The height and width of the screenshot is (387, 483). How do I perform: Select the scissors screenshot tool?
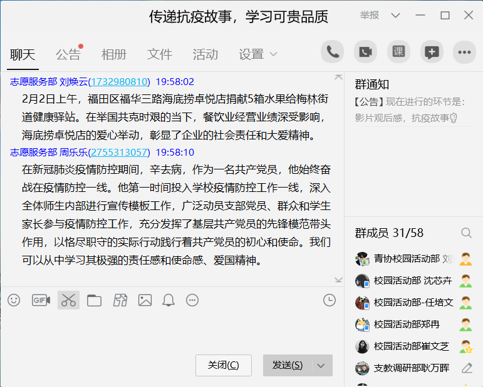68,300
